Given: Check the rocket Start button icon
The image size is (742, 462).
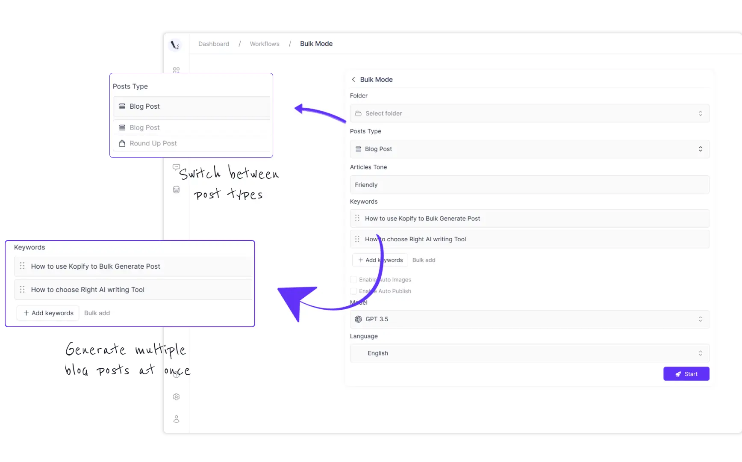Looking at the screenshot, I should click(x=678, y=374).
